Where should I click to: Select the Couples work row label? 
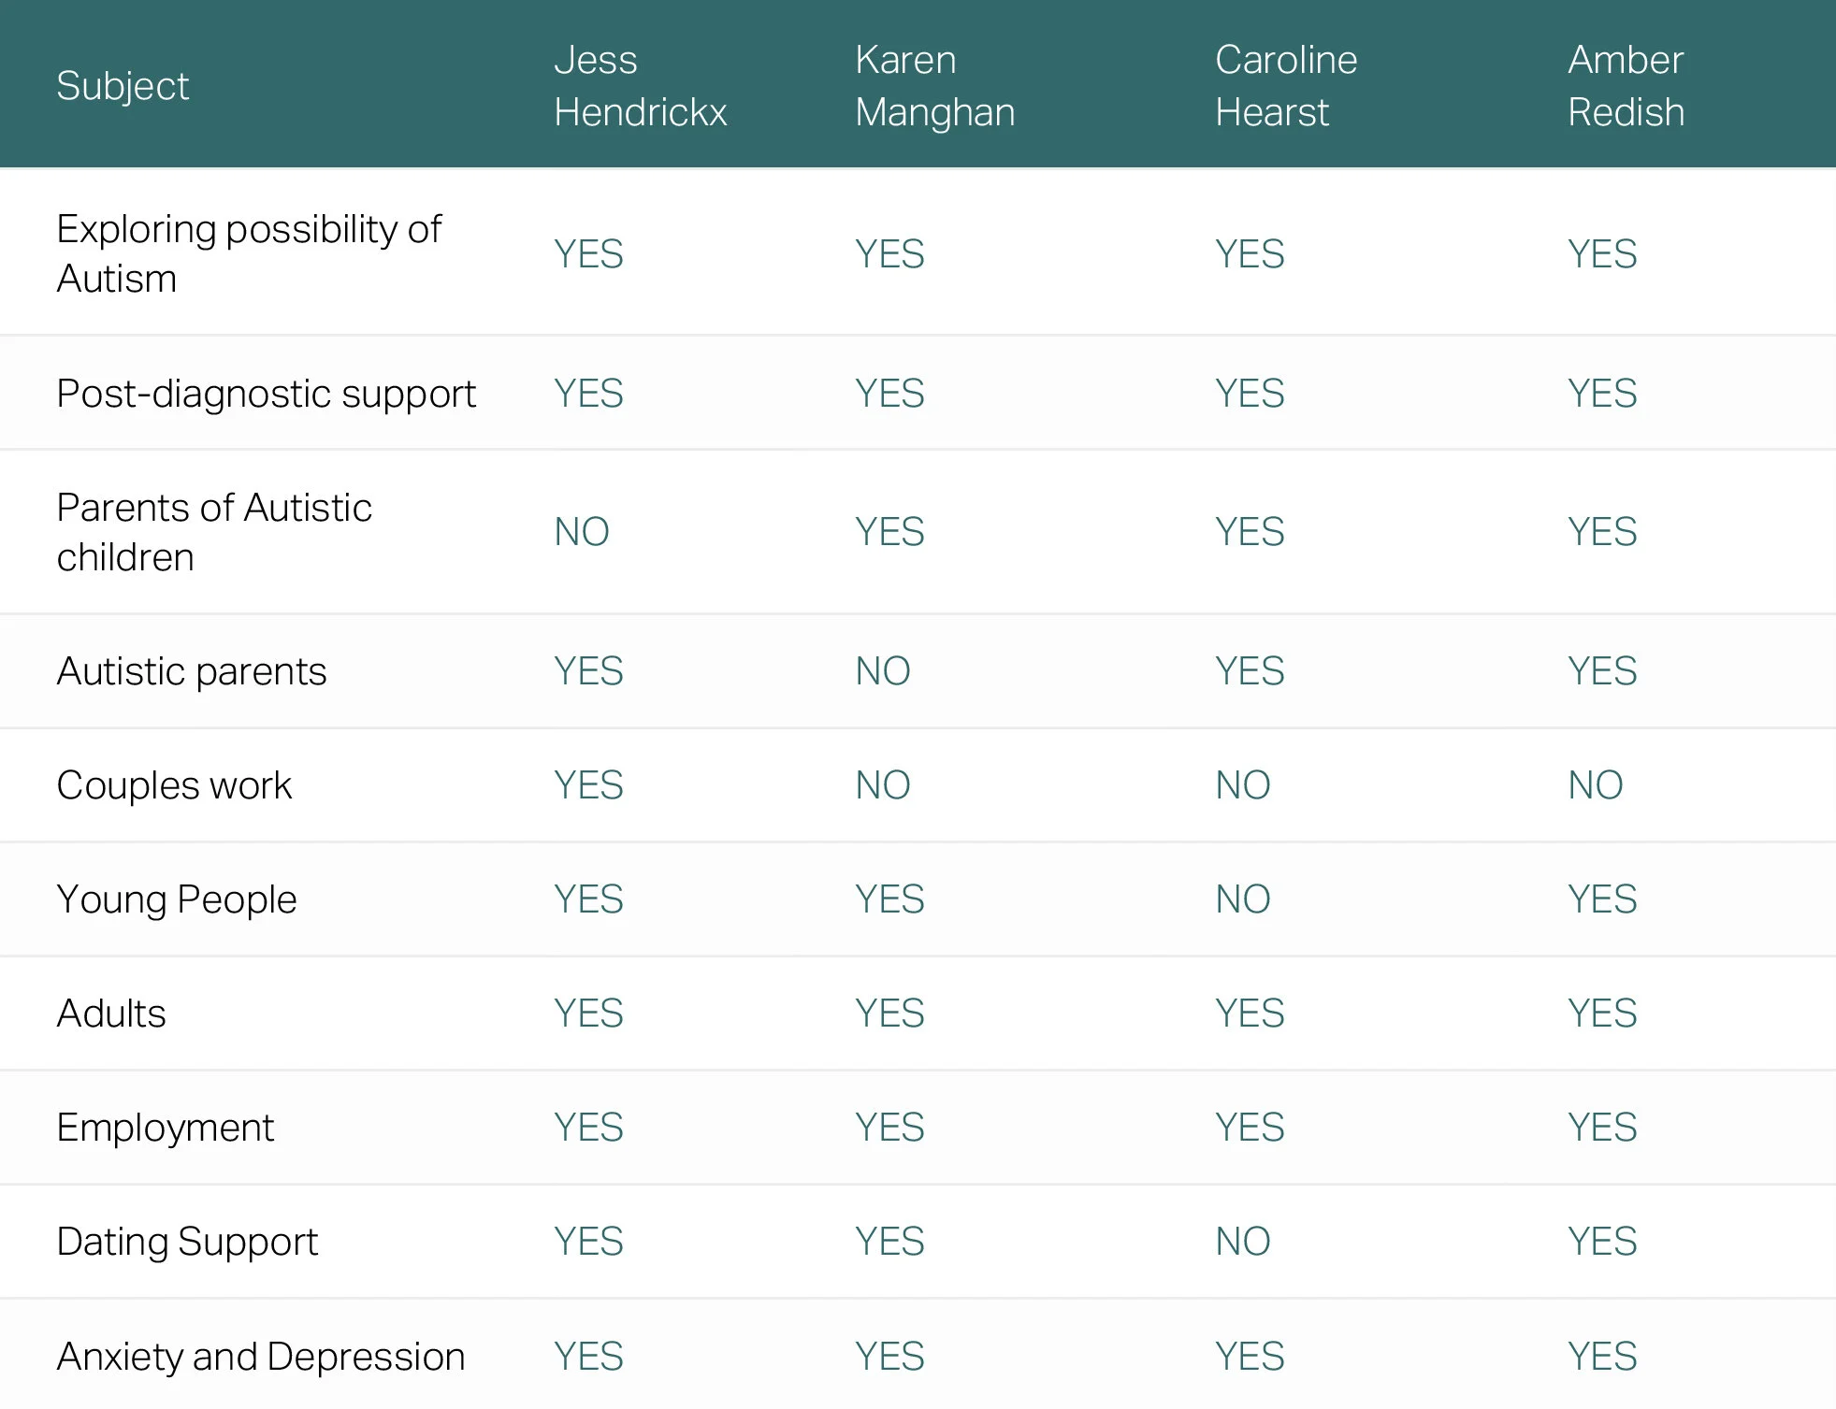[174, 785]
